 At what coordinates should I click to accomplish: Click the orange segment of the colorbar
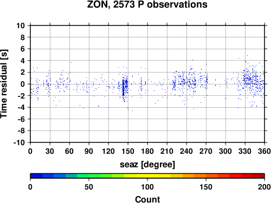click(x=200, y=176)
